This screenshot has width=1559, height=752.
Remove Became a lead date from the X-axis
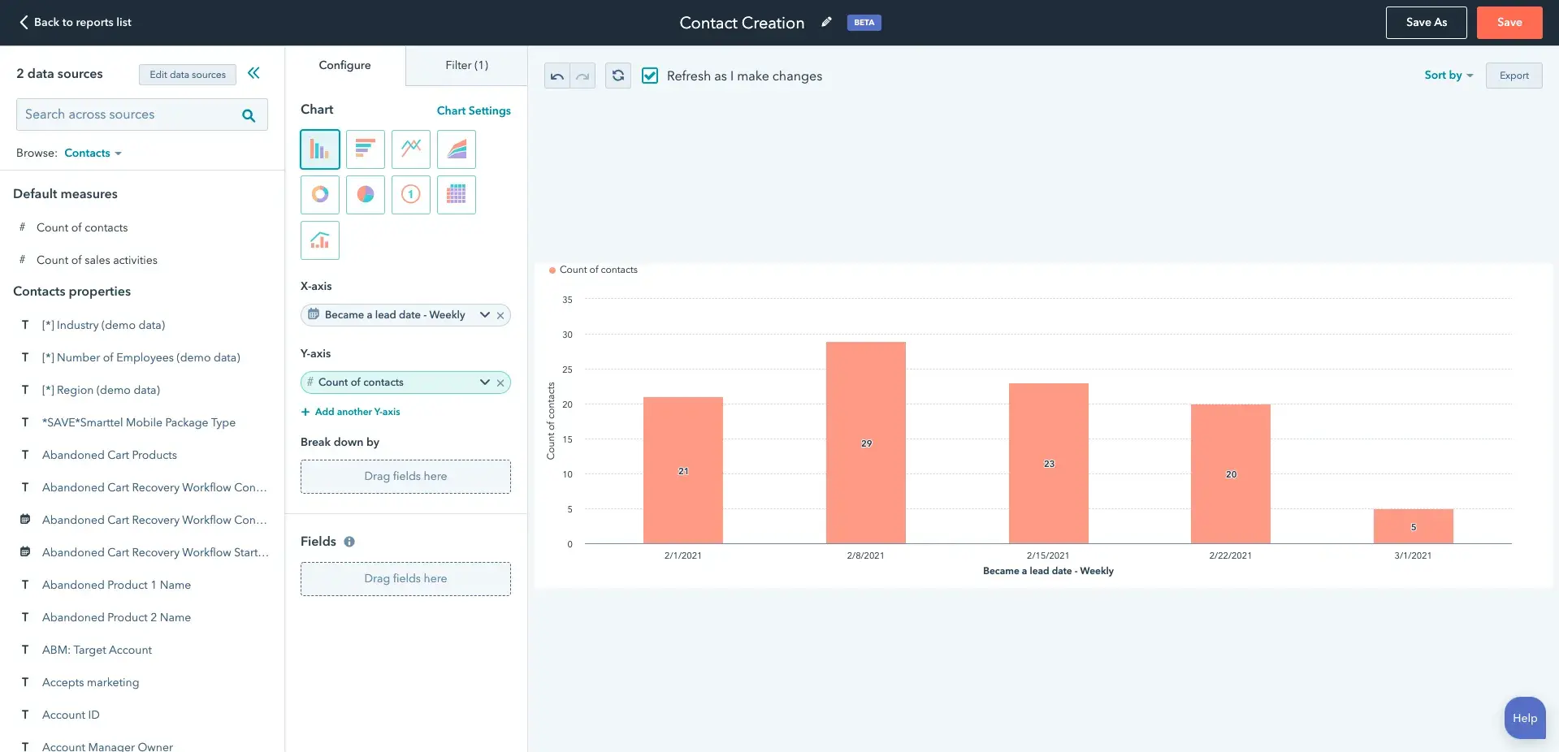click(500, 315)
